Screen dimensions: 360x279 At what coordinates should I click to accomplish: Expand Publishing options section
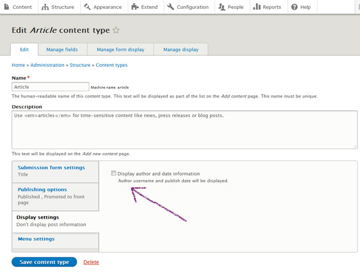point(42,190)
